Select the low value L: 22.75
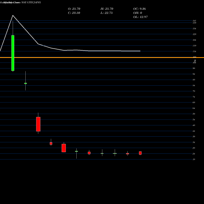 click(x=106, y=13)
